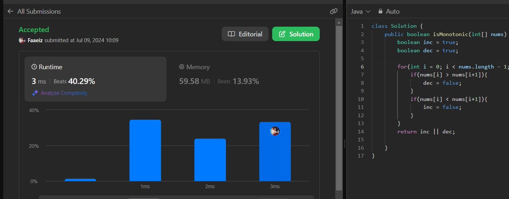
Task: Click the sparkle icon beside Analyze Complexity
Action: tap(35, 92)
